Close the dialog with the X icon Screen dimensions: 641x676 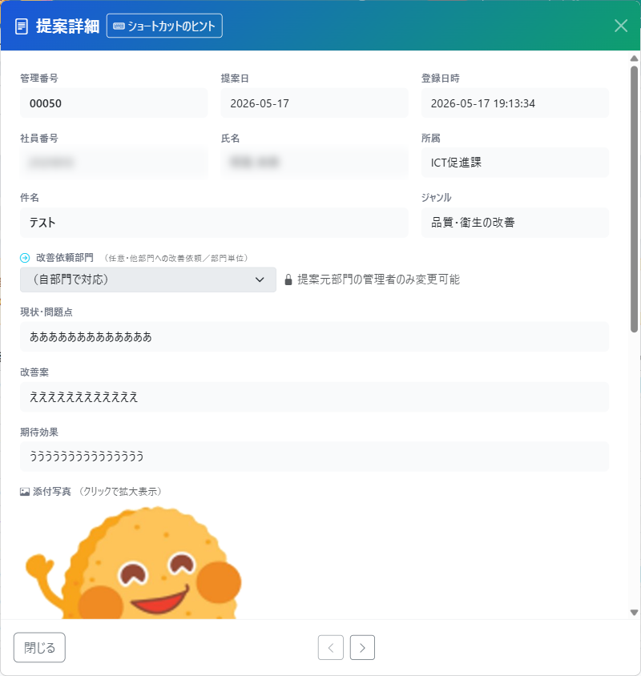pos(621,26)
